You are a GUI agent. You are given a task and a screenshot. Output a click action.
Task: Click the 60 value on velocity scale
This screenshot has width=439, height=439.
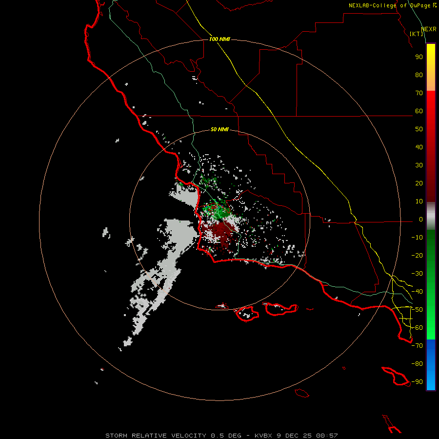click(419, 111)
